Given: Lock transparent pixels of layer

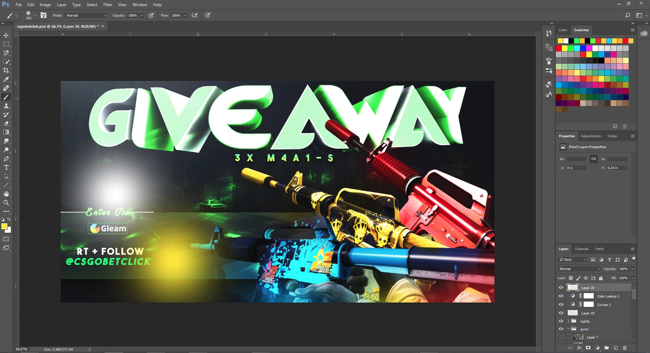Looking at the screenshot, I should point(571,278).
